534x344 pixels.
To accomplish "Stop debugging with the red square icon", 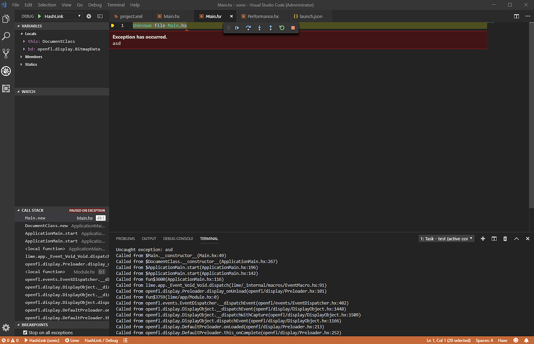I will 293,28.
